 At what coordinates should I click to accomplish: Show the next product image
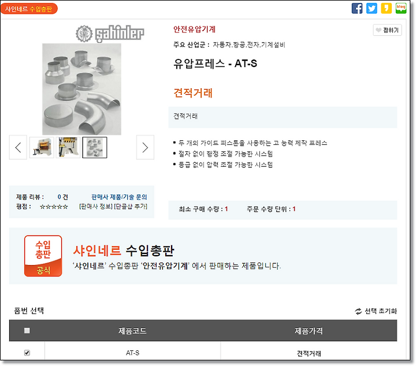pyautogui.click(x=145, y=147)
